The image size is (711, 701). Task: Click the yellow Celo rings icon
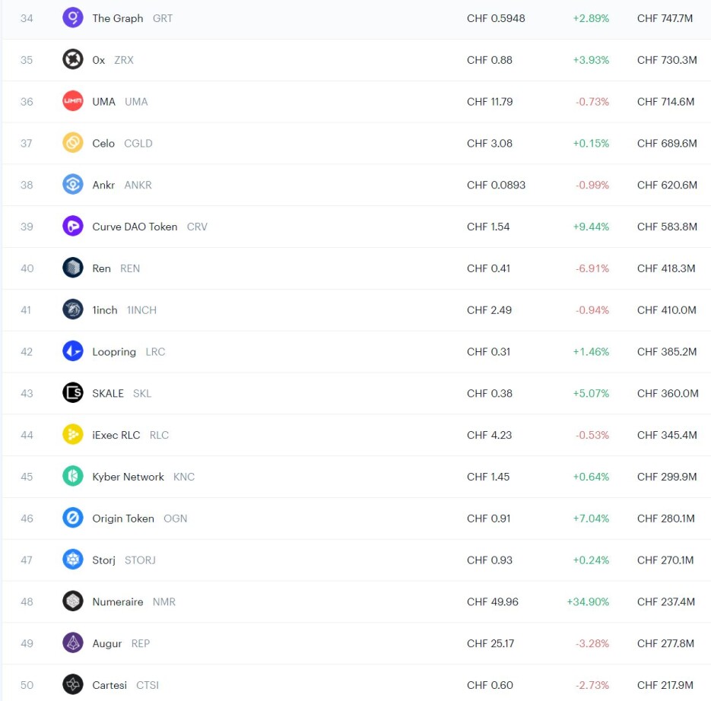point(72,143)
